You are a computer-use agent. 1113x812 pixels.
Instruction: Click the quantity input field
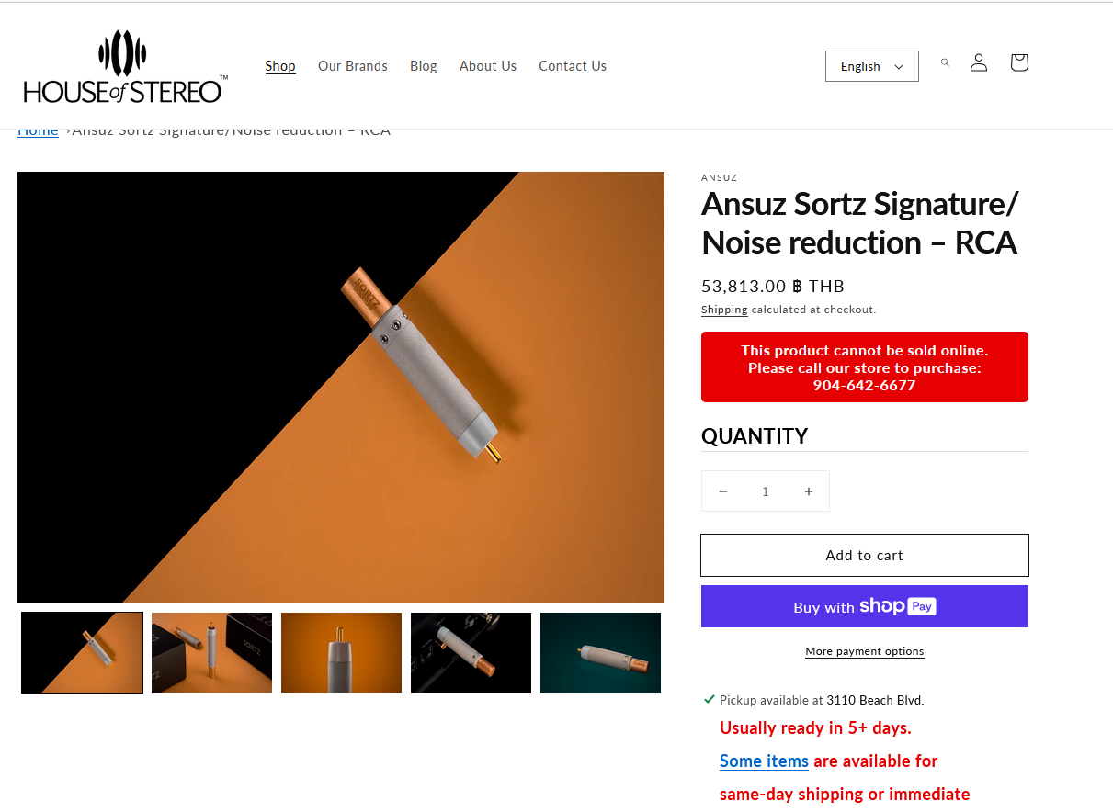pyautogui.click(x=766, y=491)
